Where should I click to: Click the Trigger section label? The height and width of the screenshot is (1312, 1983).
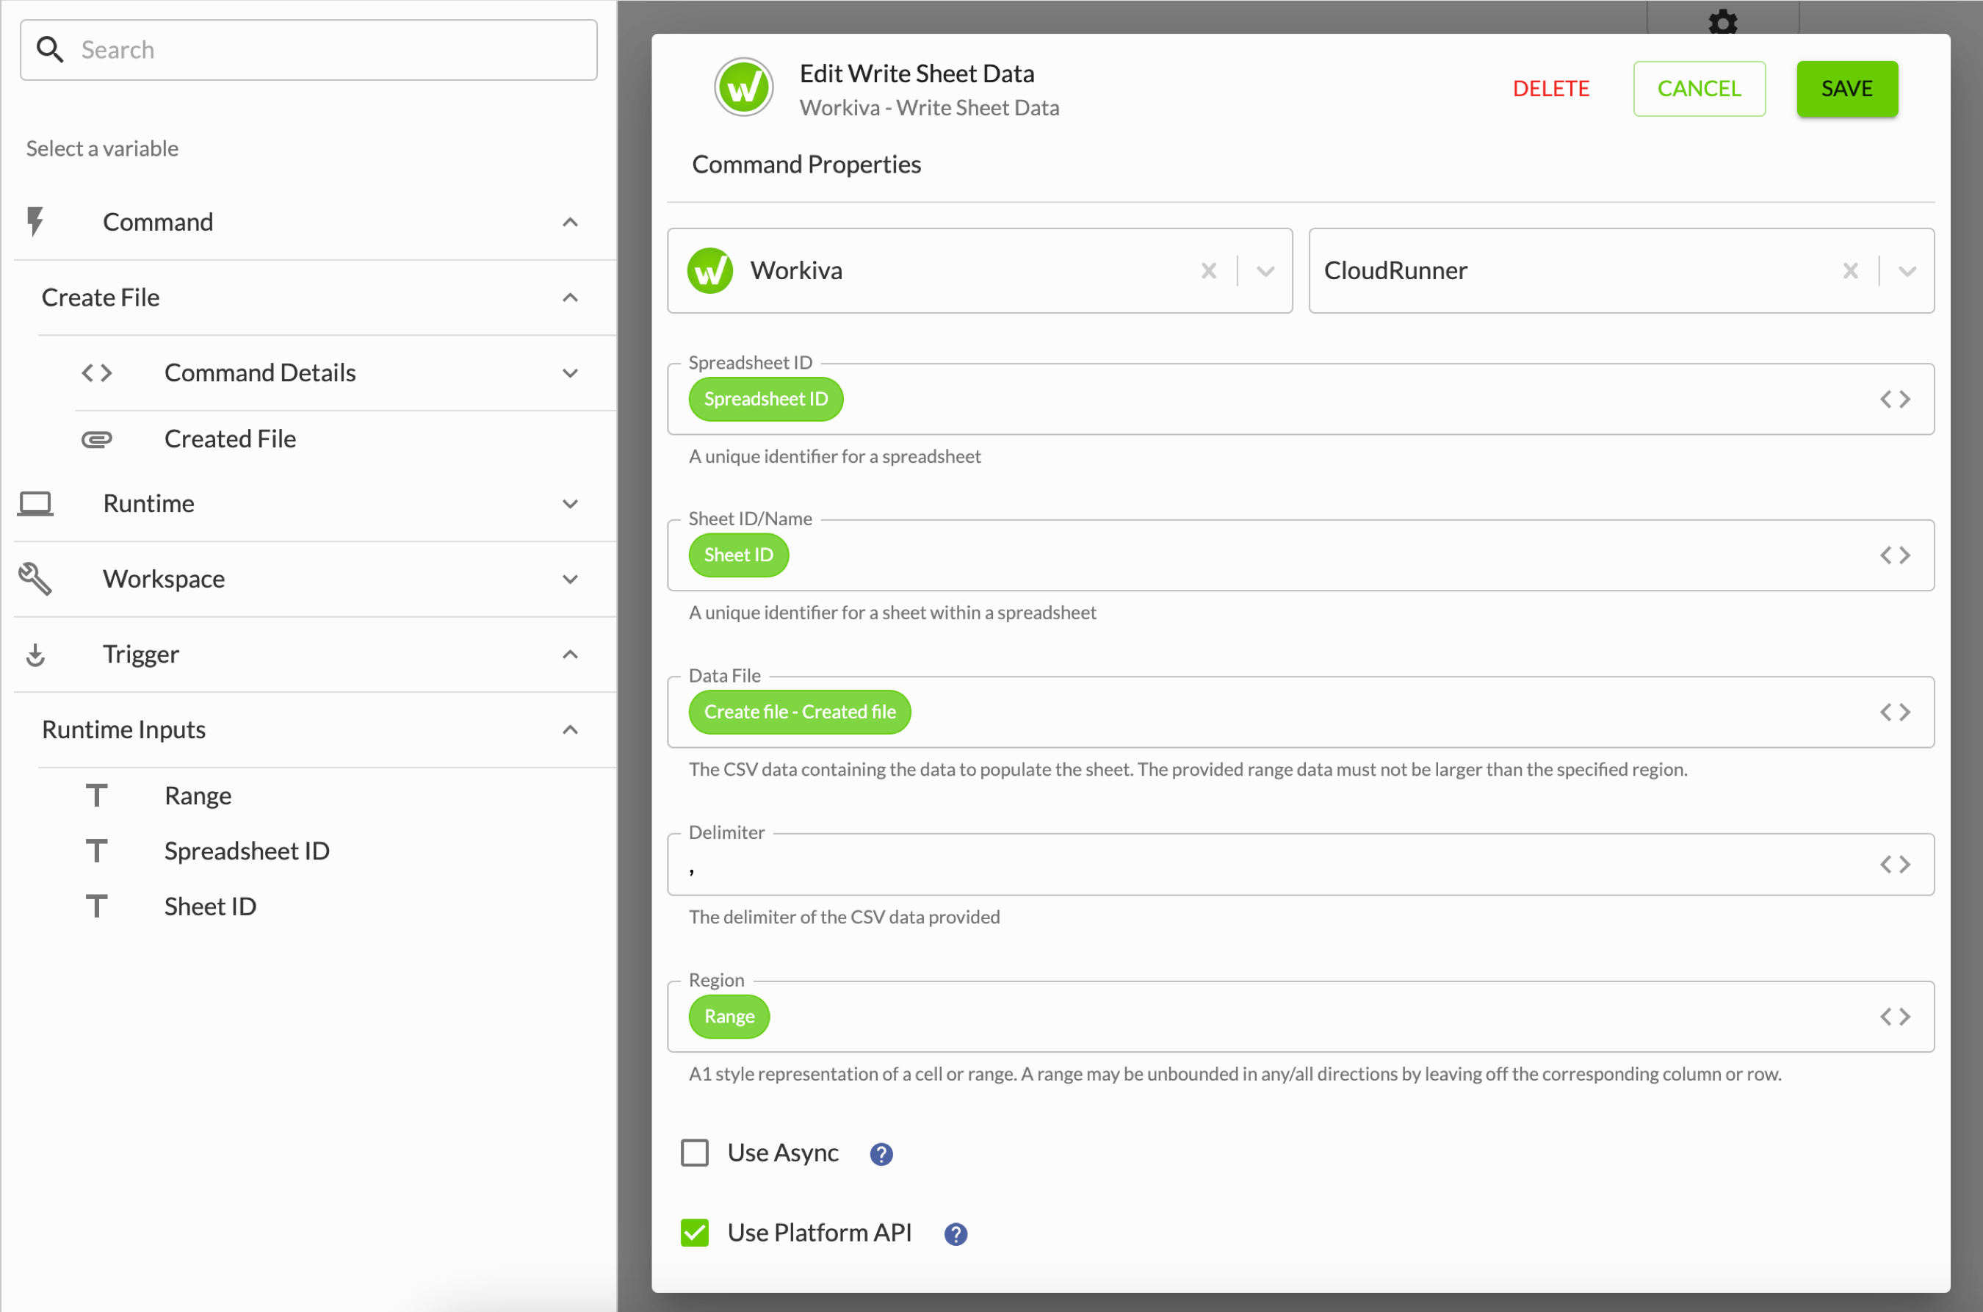(140, 655)
